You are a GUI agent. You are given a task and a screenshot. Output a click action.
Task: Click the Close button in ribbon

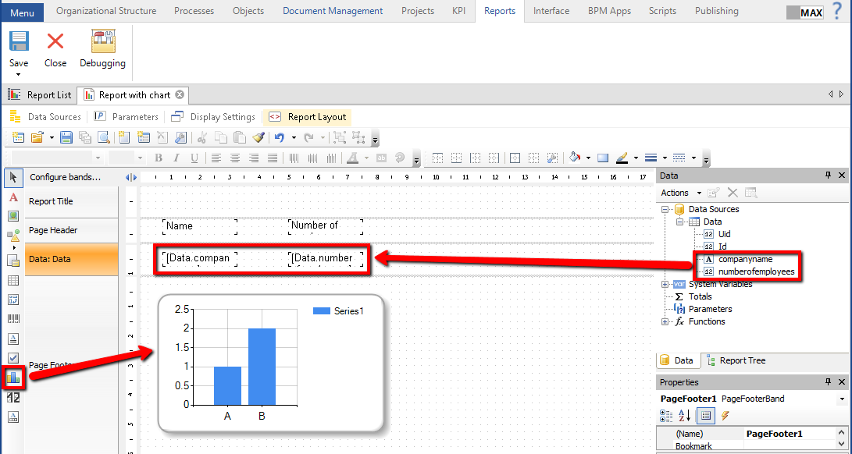click(x=55, y=49)
